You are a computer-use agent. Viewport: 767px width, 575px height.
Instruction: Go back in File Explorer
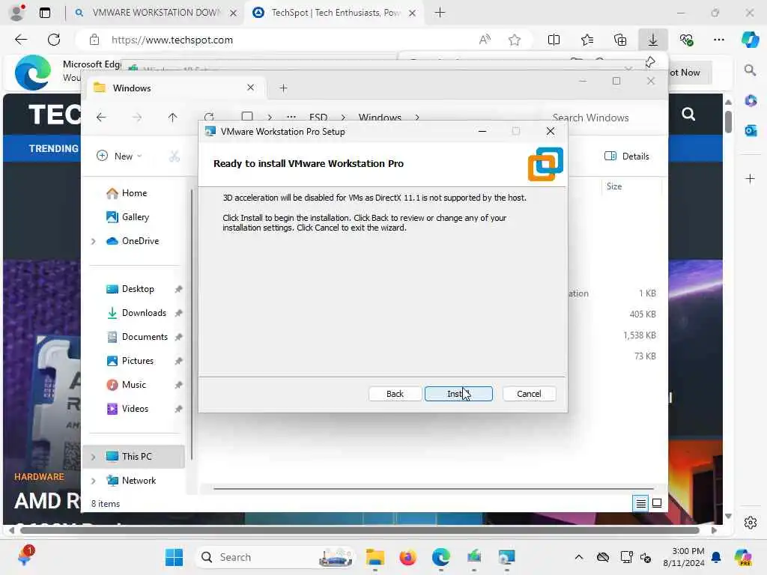point(101,118)
